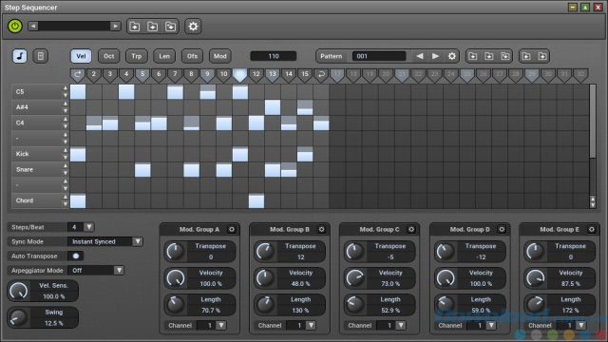
Task: Click the loop end marker at step 16
Action: pyautogui.click(x=321, y=75)
